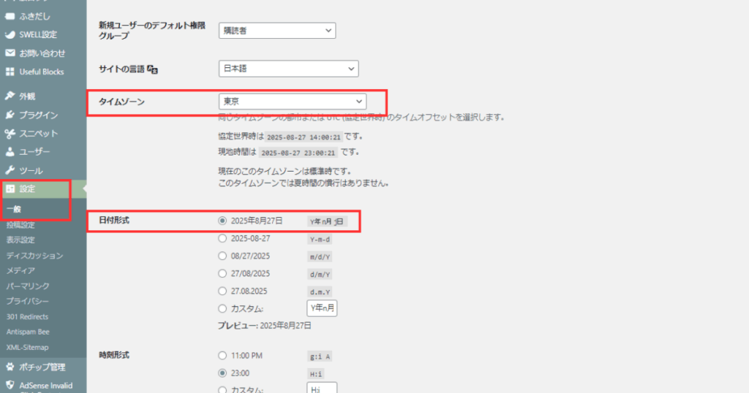
Task: Click the ツール wrench icon
Action: (x=10, y=170)
